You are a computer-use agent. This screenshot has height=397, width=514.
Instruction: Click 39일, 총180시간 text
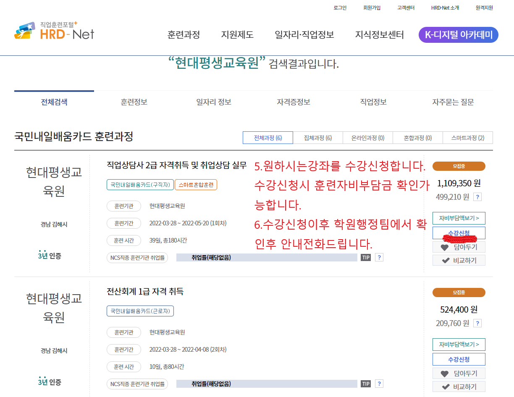tap(168, 240)
